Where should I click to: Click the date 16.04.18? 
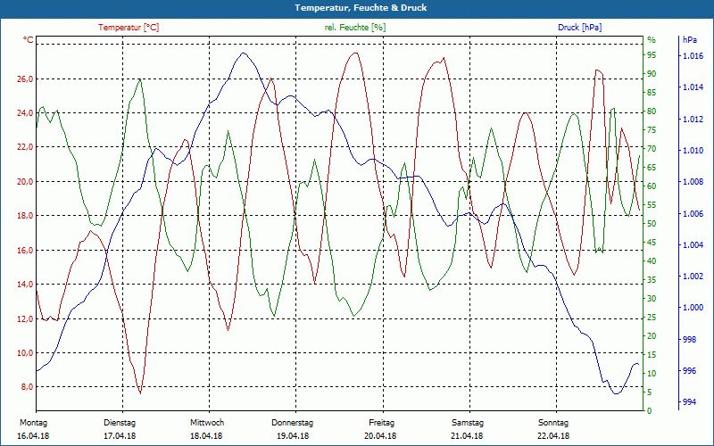33,436
